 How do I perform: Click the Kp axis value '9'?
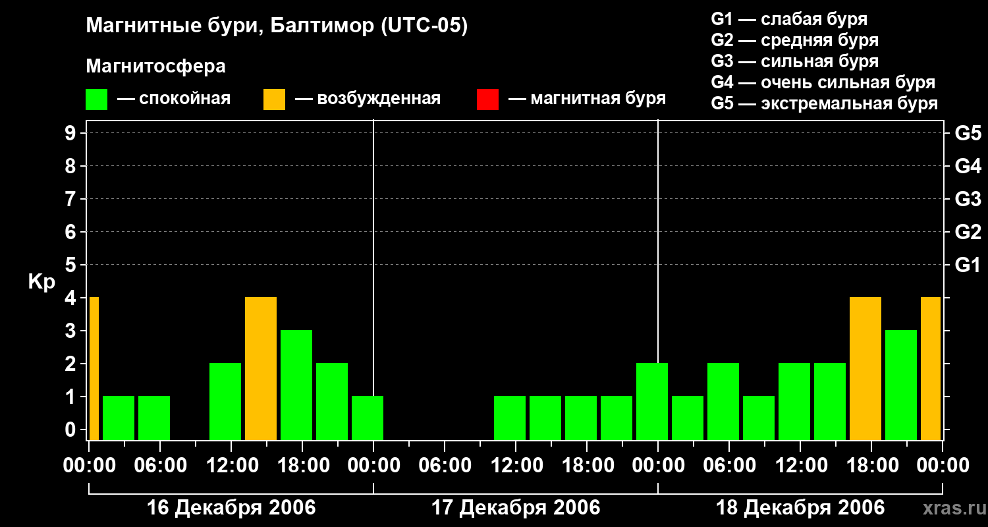pyautogui.click(x=72, y=134)
